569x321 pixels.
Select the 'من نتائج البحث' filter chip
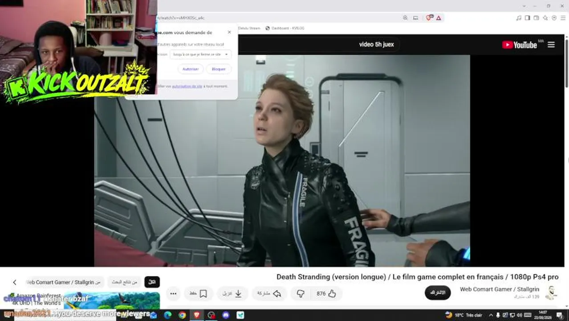(x=125, y=282)
